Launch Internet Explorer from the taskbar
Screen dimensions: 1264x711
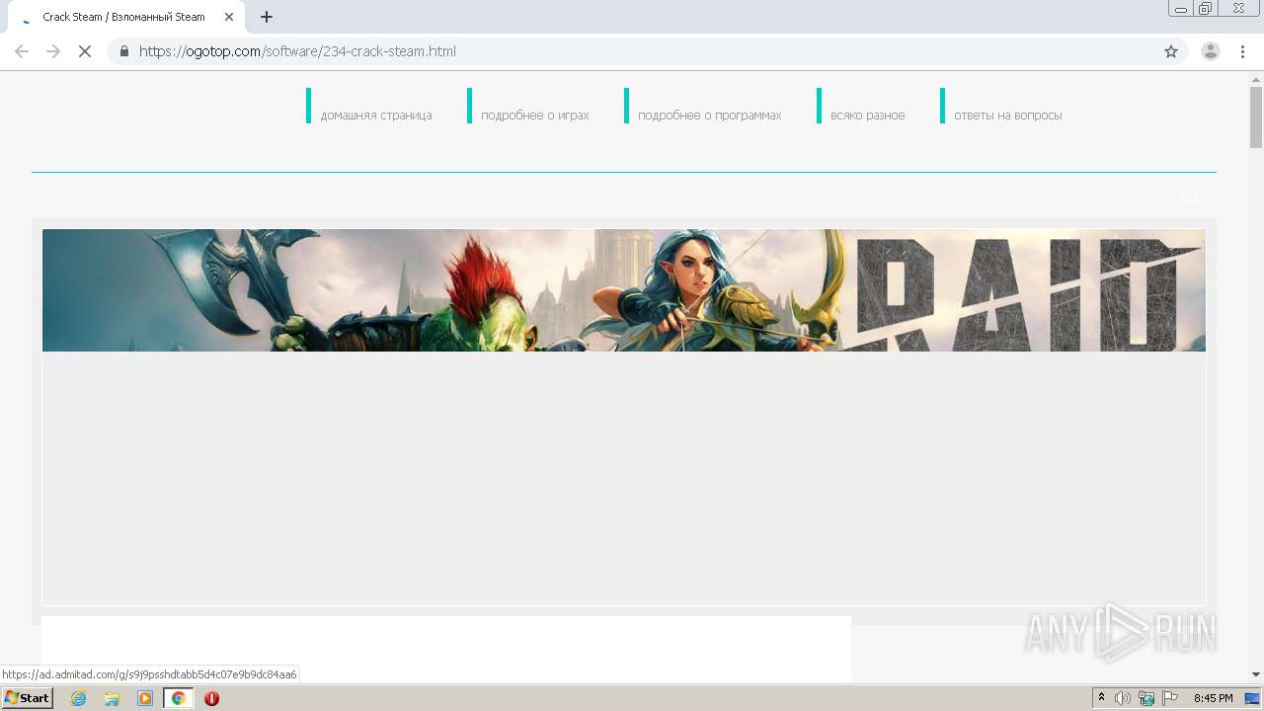point(79,698)
